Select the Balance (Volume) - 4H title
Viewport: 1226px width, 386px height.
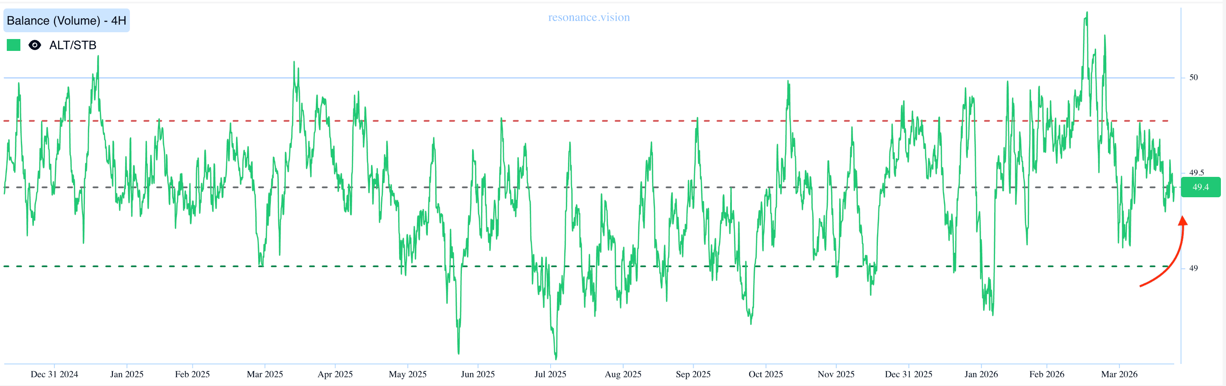67,20
